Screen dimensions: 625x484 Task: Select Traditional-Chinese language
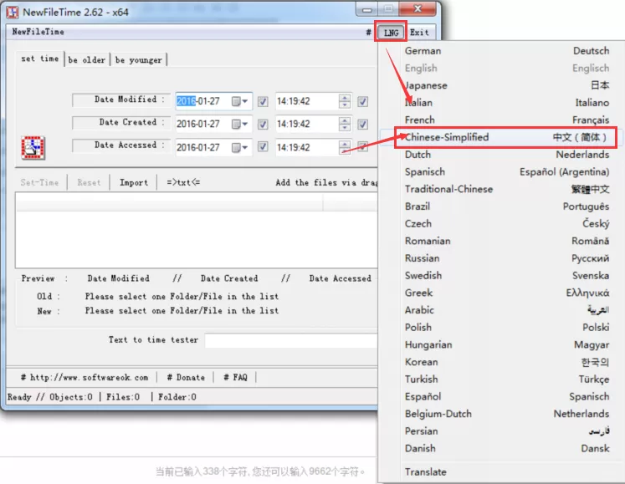click(501, 189)
